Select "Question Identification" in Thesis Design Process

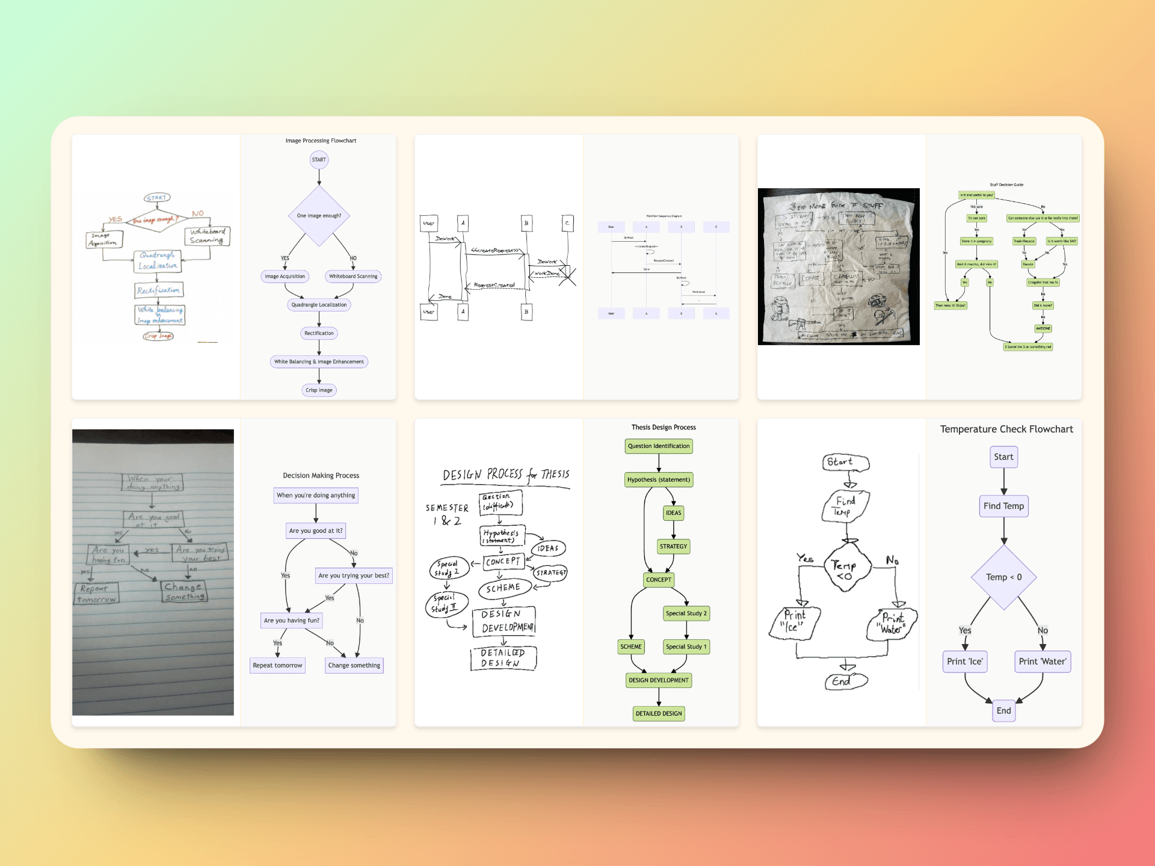tap(658, 446)
